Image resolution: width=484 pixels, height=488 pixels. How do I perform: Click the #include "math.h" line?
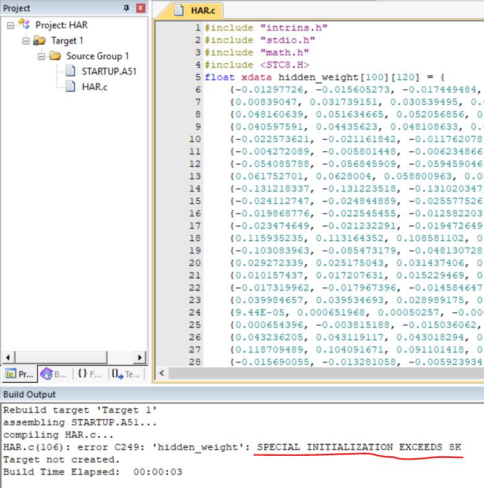click(x=257, y=53)
